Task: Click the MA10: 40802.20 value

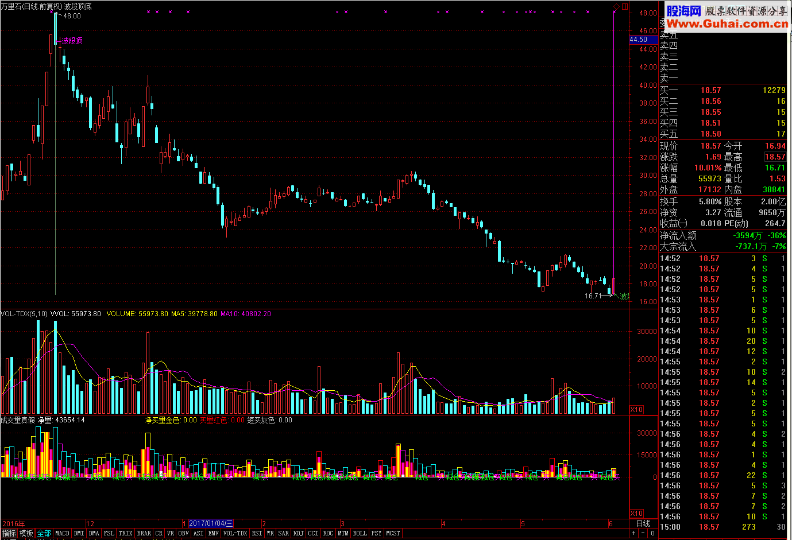Action: 246,314
